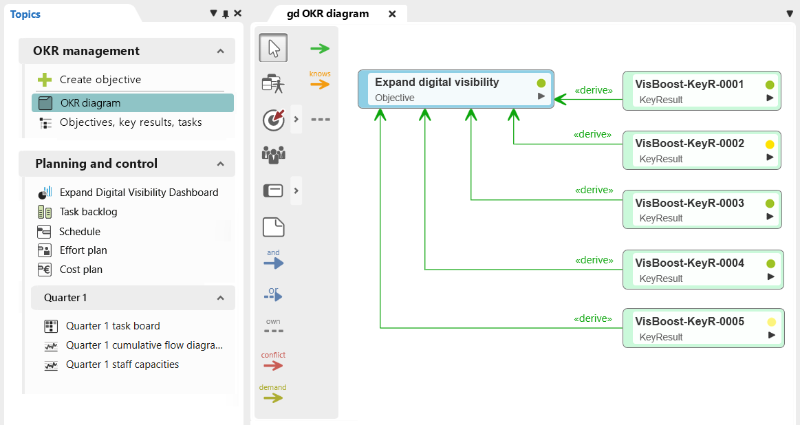Choose the olive 'demand' arrow connector
Screen dimensions: 800x425
273,393
